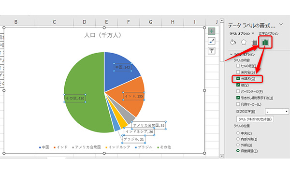Click the ラベル テキストのリセット button

pos(255,119)
